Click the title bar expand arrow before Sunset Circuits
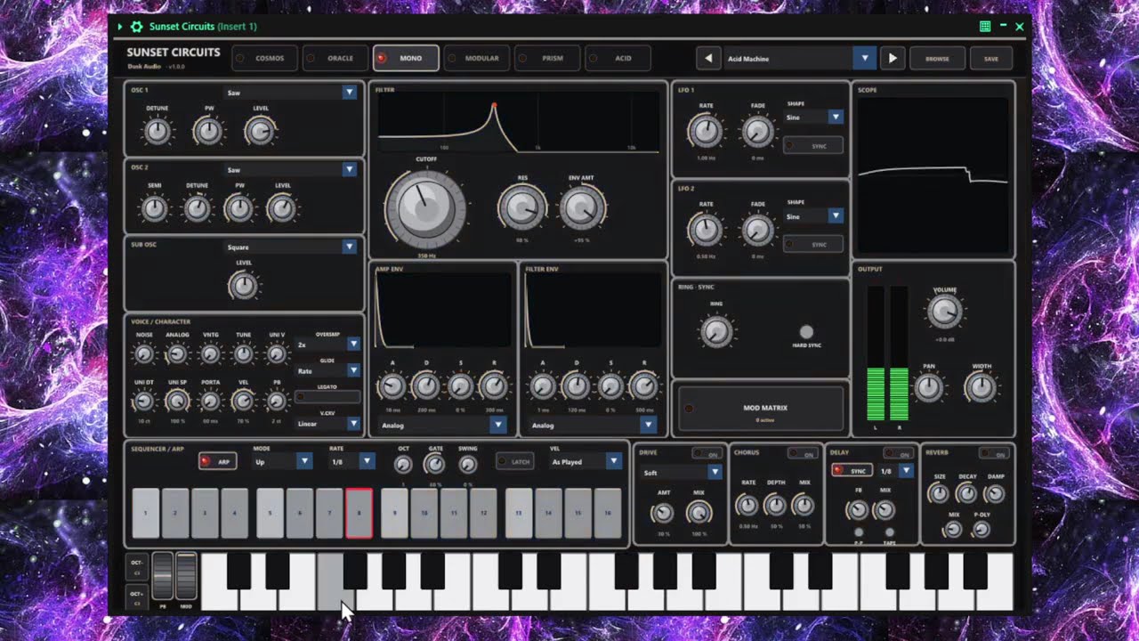The width and height of the screenshot is (1139, 641). [x=120, y=27]
